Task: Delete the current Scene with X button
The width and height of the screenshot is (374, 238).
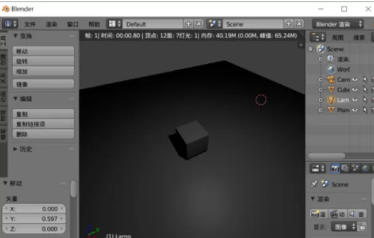Action: [x=299, y=24]
